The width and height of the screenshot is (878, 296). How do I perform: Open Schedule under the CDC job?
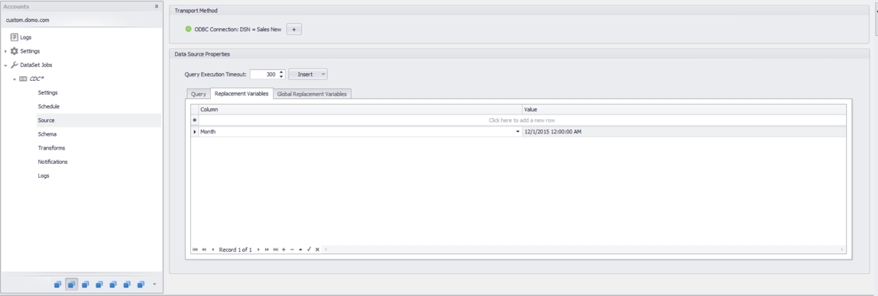pyautogui.click(x=49, y=106)
